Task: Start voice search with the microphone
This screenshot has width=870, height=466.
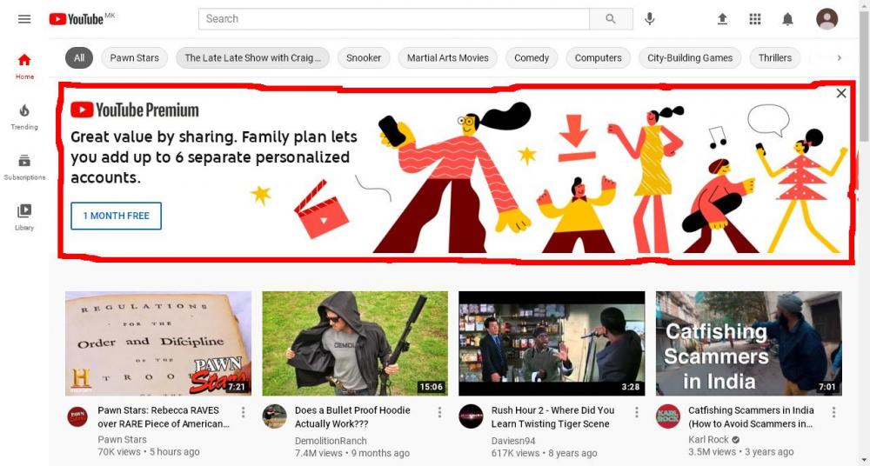Action: 650,19
